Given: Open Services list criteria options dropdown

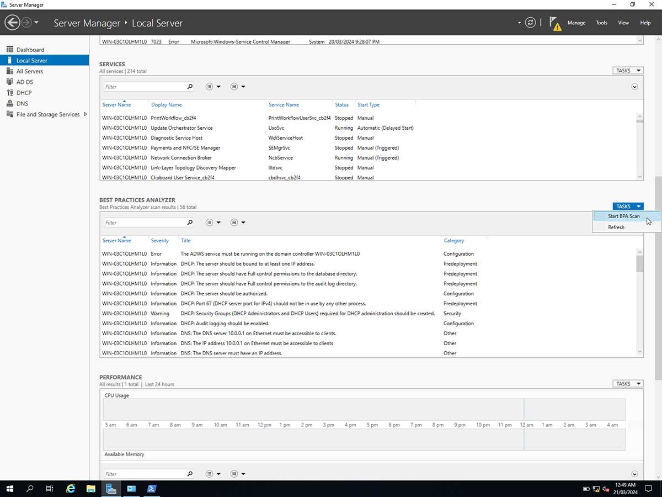Looking at the screenshot, I should tap(213, 87).
